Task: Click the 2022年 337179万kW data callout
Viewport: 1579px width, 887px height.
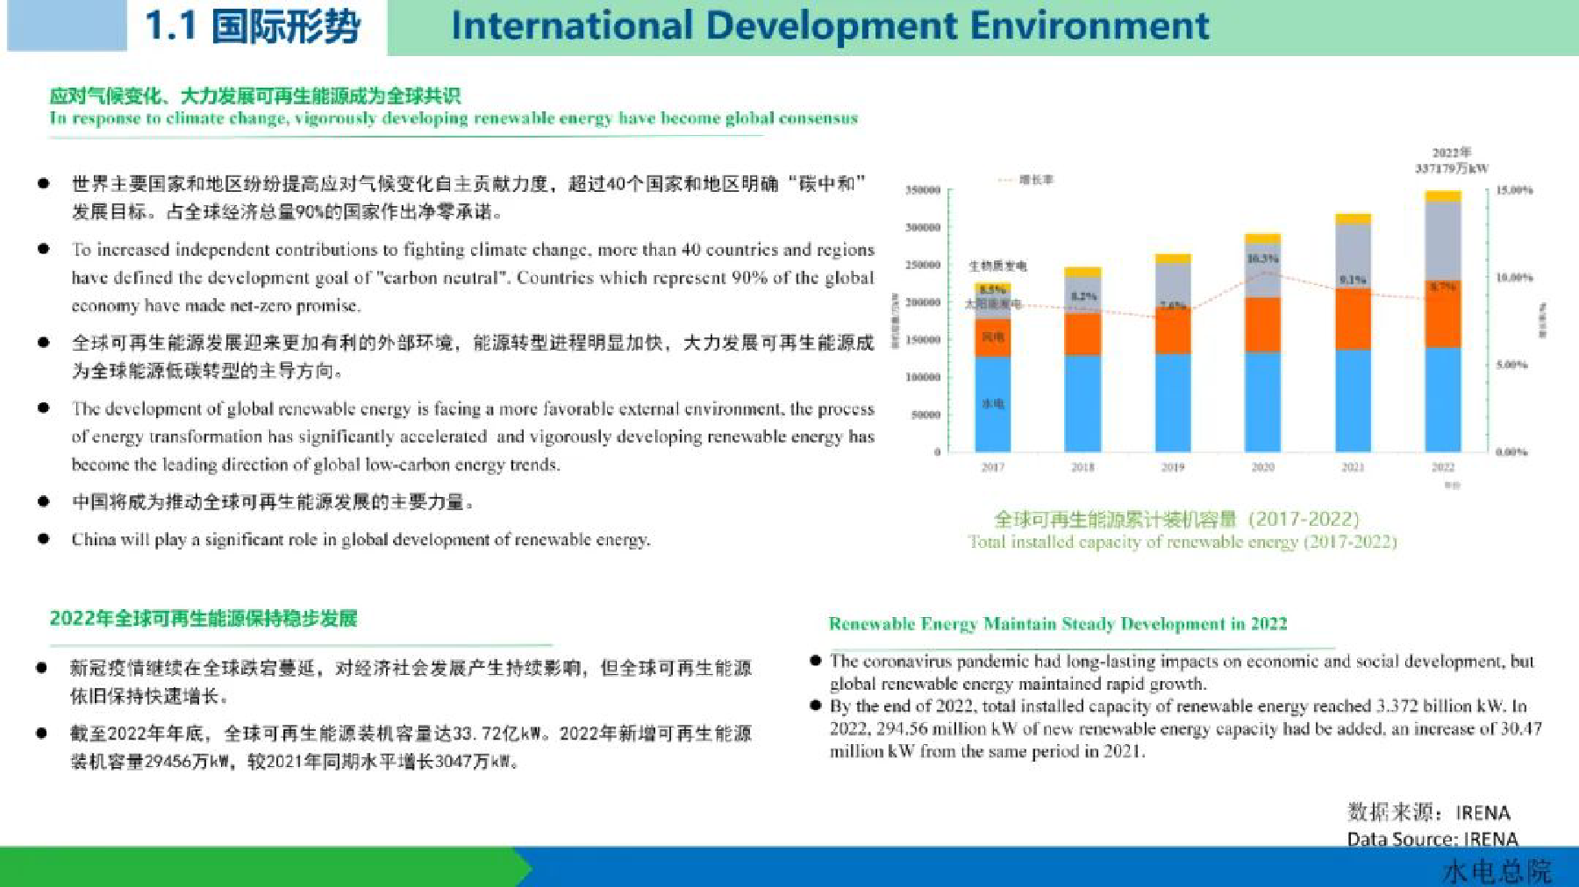Action: click(1452, 160)
